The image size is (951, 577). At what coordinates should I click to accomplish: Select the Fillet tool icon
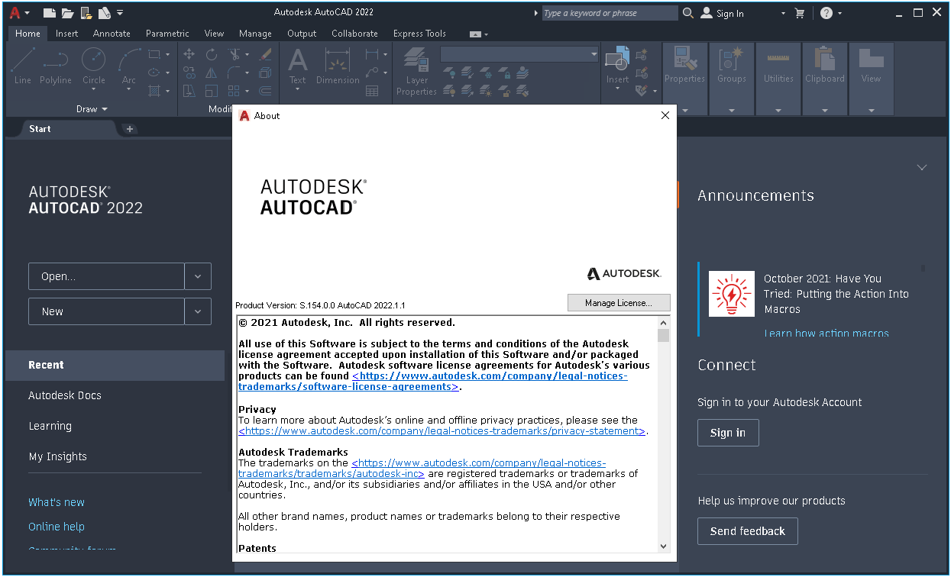(x=235, y=73)
